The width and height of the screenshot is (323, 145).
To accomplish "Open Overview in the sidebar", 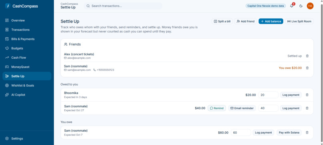I will click(x=27, y=20).
